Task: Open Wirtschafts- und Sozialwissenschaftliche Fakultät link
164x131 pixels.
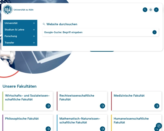Action: [x=27, y=97]
